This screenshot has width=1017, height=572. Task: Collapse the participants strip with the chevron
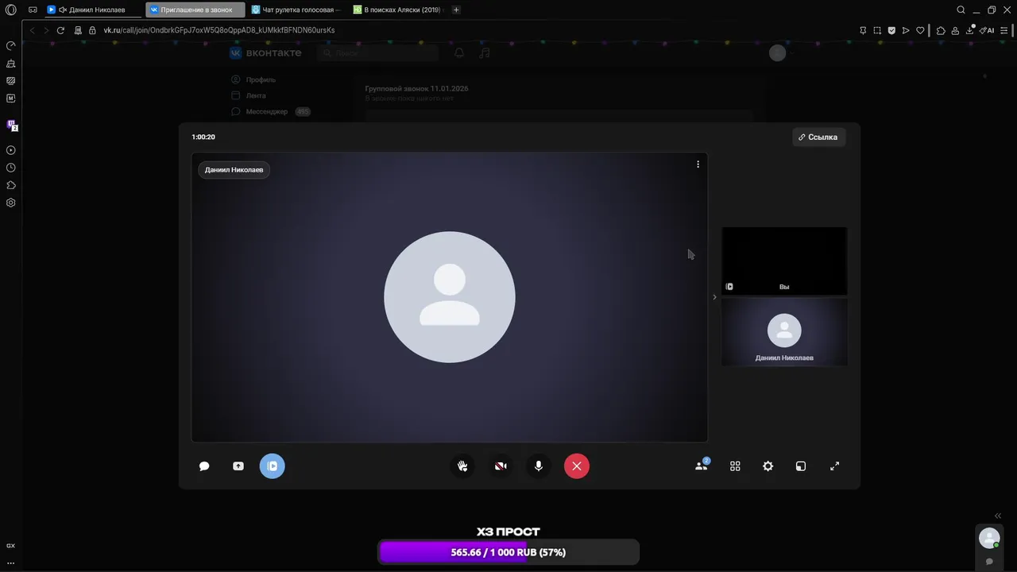[714, 297]
